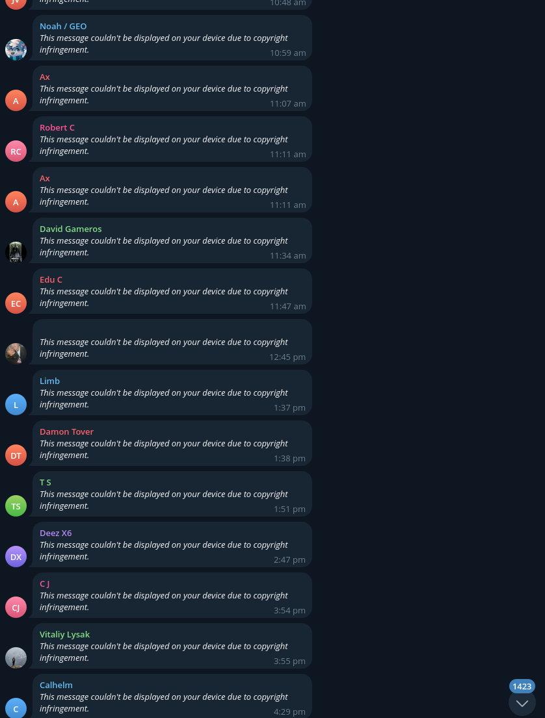The width and height of the screenshot is (545, 718).
Task: Open sender name Robert C
Action: tap(57, 127)
